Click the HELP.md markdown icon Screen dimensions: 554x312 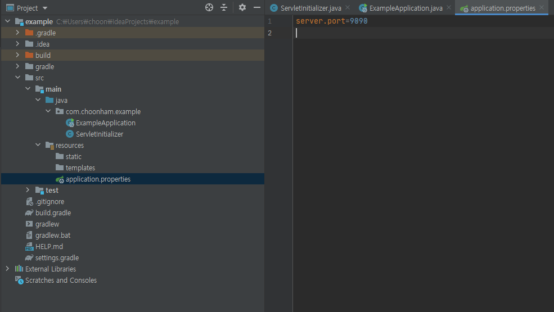(29, 247)
